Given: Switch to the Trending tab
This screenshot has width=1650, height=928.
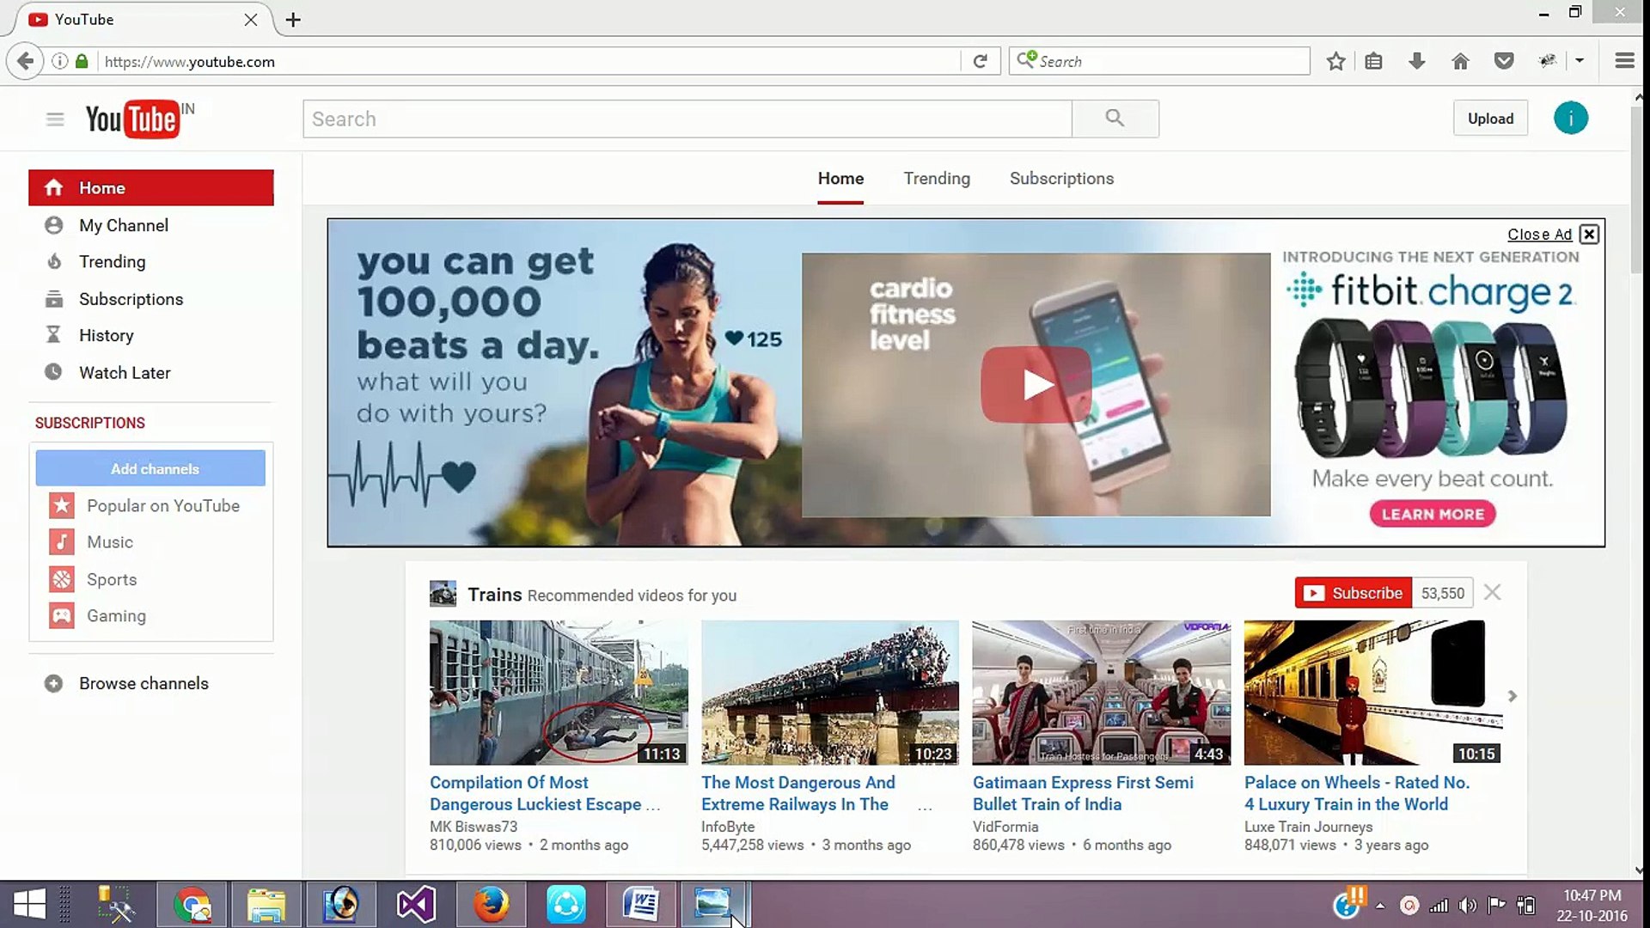Looking at the screenshot, I should click(x=936, y=179).
